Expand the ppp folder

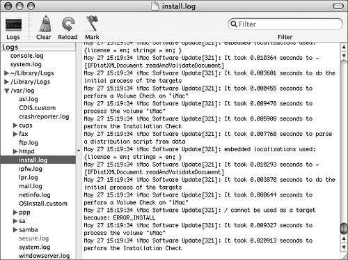tap(15, 213)
